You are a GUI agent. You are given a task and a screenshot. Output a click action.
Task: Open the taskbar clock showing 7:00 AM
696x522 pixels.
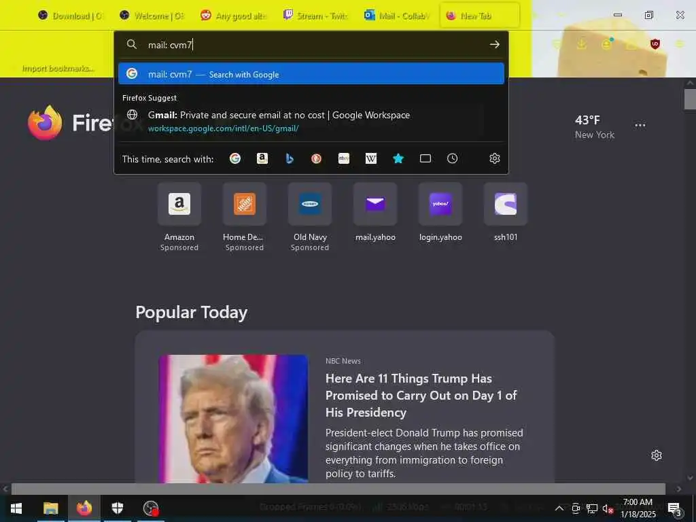coord(638,508)
